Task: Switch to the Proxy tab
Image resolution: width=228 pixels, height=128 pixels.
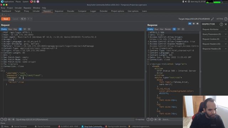Action: [x=26, y=11]
